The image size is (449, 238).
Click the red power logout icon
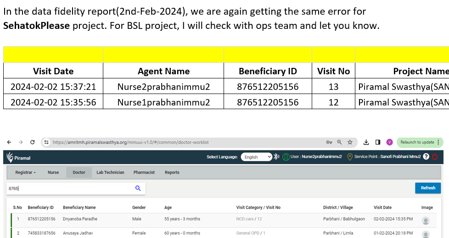[x=435, y=156]
